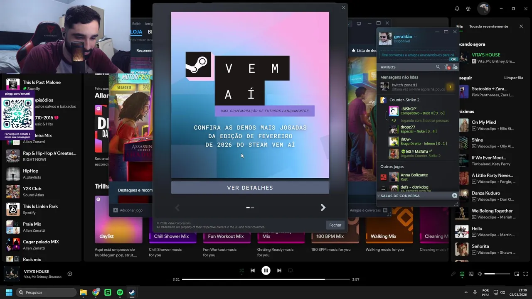Open Google Chrome from the taskbar

pos(96,292)
